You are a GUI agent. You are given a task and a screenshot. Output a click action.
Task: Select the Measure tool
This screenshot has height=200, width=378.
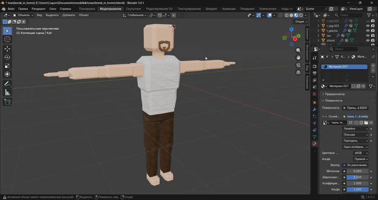[7, 92]
